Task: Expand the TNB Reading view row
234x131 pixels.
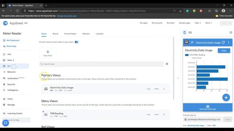Action: point(105,115)
